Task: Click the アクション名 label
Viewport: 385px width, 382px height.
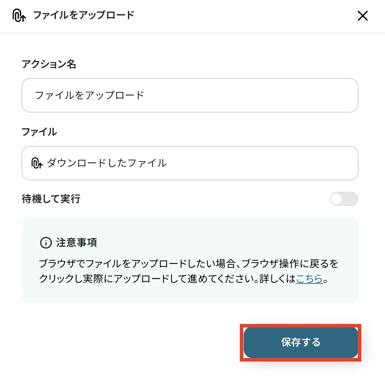Action: (x=49, y=65)
